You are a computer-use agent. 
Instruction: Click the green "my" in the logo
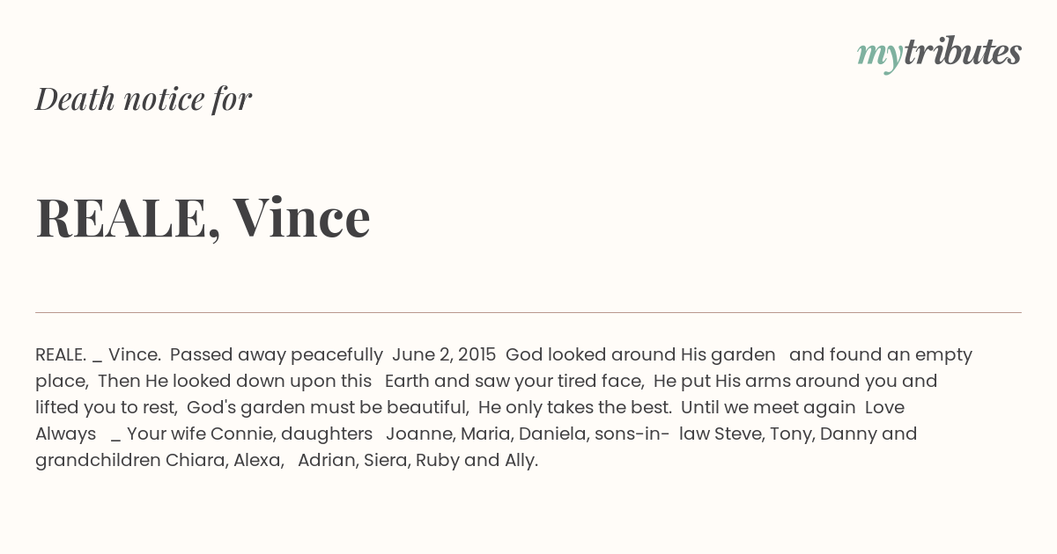click(879, 56)
